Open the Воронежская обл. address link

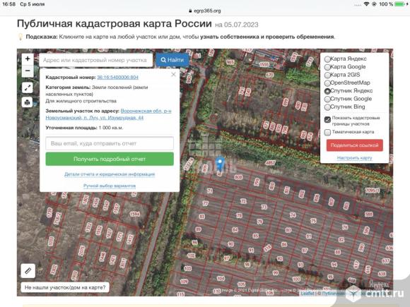pos(109,114)
